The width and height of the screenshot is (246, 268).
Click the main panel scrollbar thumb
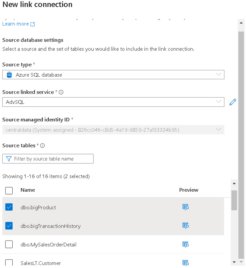click(241, 145)
